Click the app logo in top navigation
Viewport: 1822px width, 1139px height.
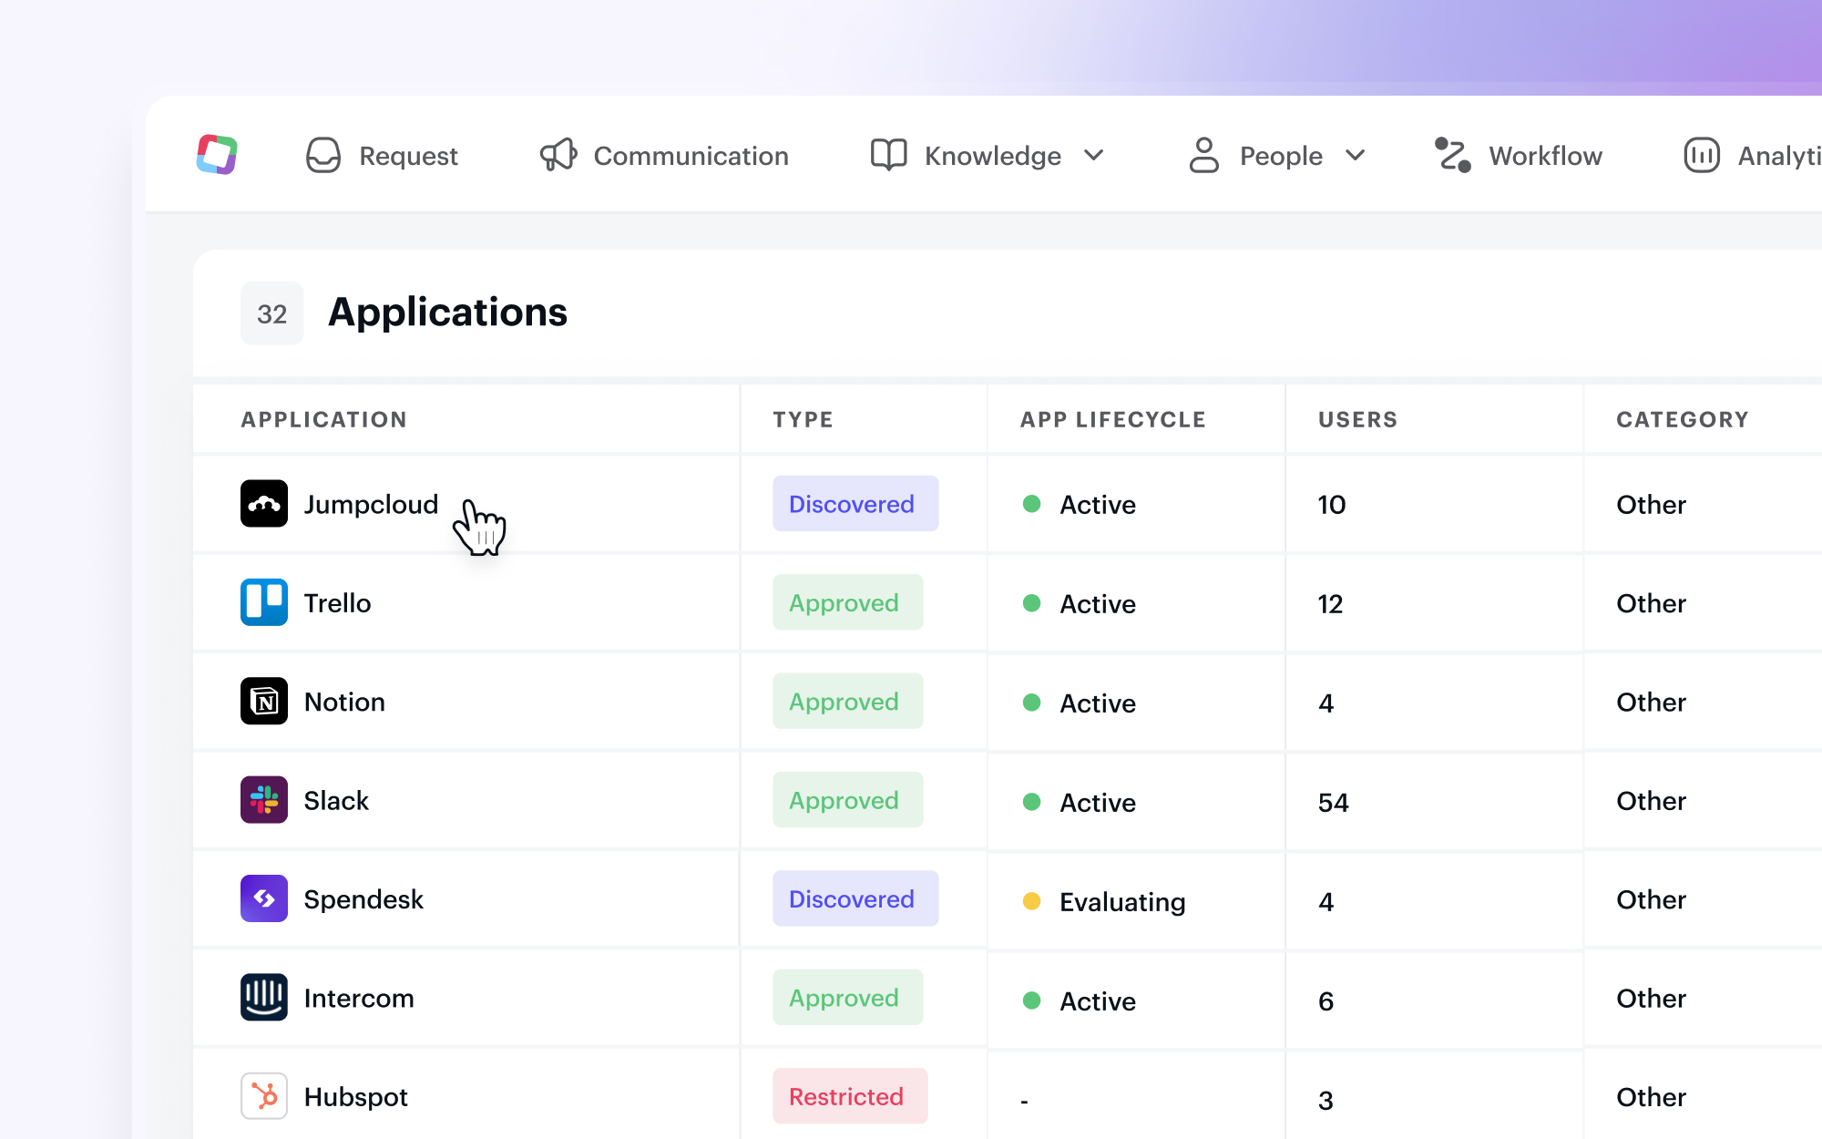click(x=217, y=155)
